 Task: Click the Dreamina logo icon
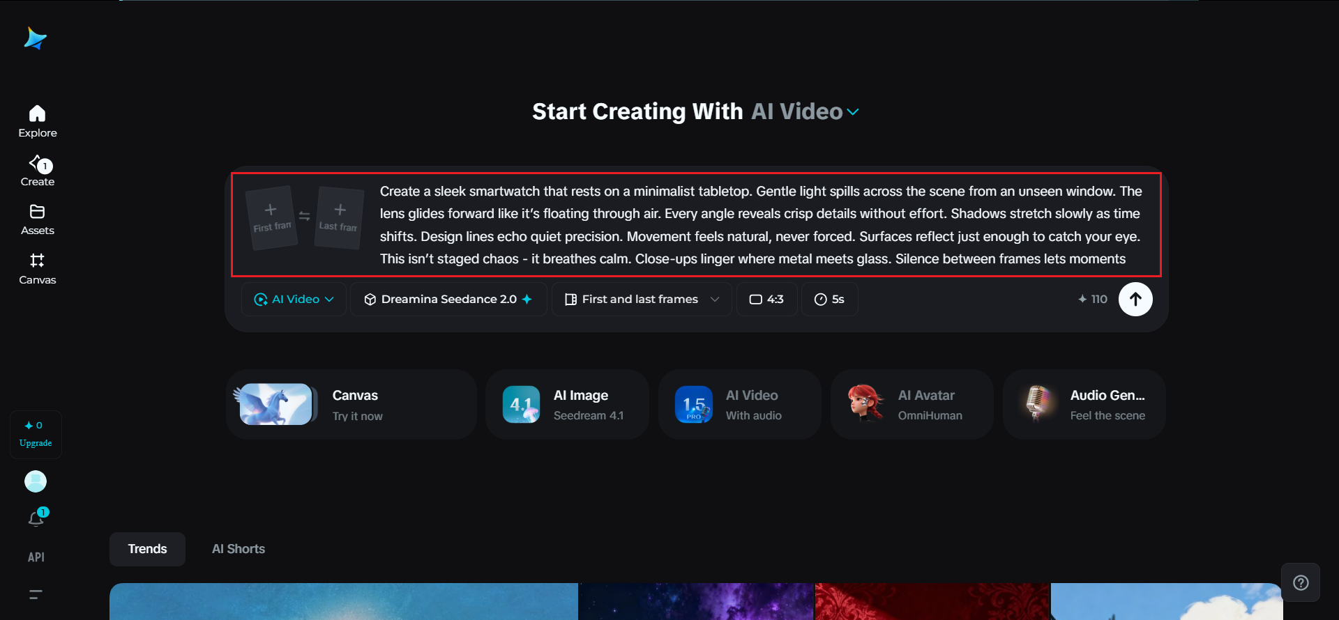pyautogui.click(x=35, y=38)
